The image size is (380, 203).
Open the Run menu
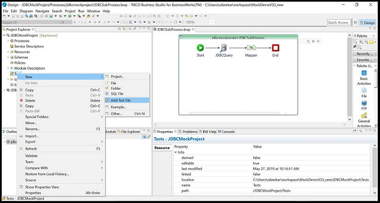coord(81,11)
